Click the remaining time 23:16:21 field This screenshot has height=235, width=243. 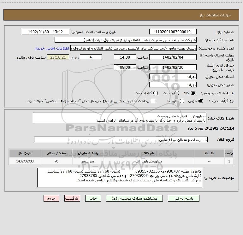point(58,57)
